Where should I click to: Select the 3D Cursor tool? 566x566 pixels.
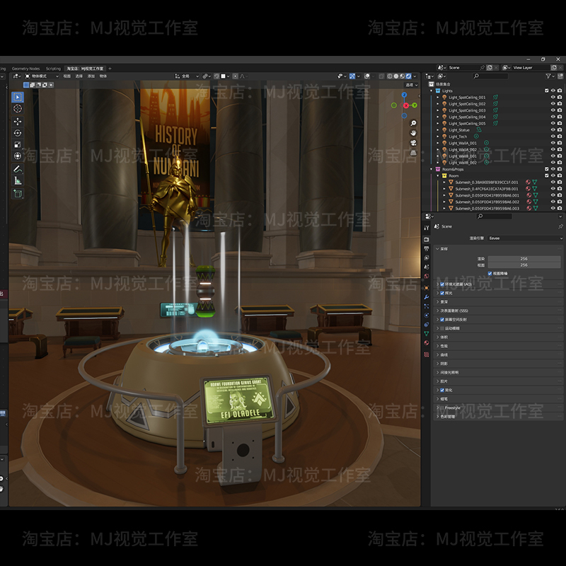point(18,109)
